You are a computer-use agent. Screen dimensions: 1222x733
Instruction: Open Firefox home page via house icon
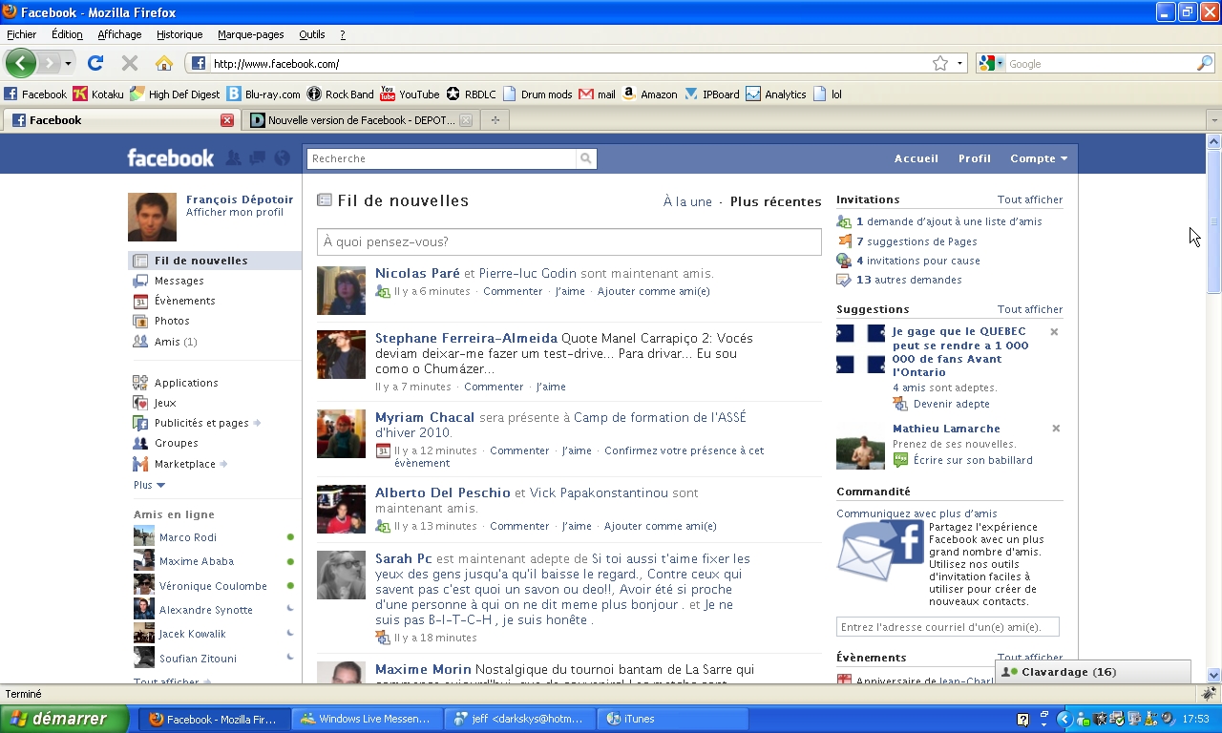tap(164, 64)
